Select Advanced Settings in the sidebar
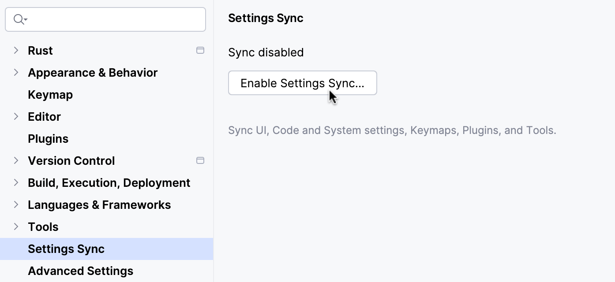 point(80,271)
